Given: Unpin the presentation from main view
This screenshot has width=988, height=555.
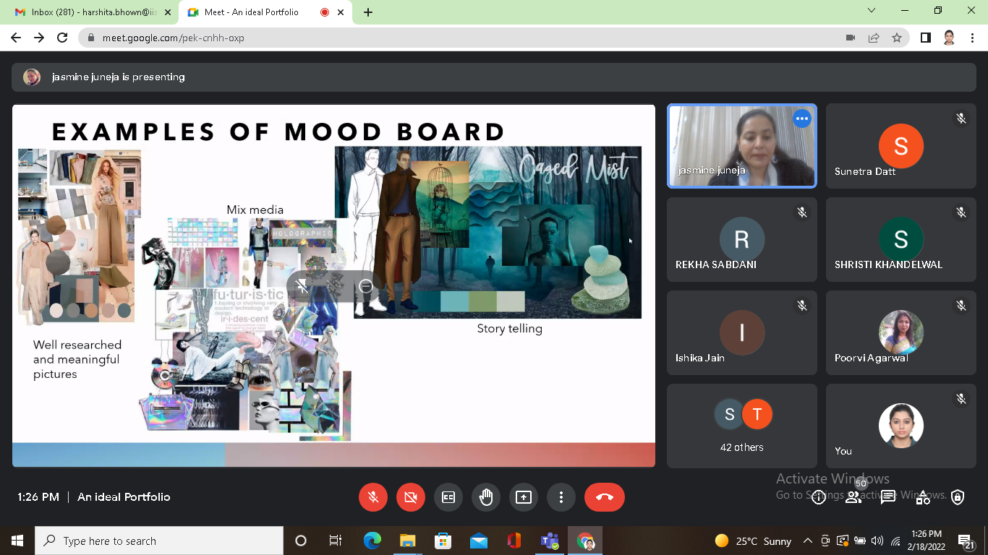Looking at the screenshot, I should pos(302,286).
